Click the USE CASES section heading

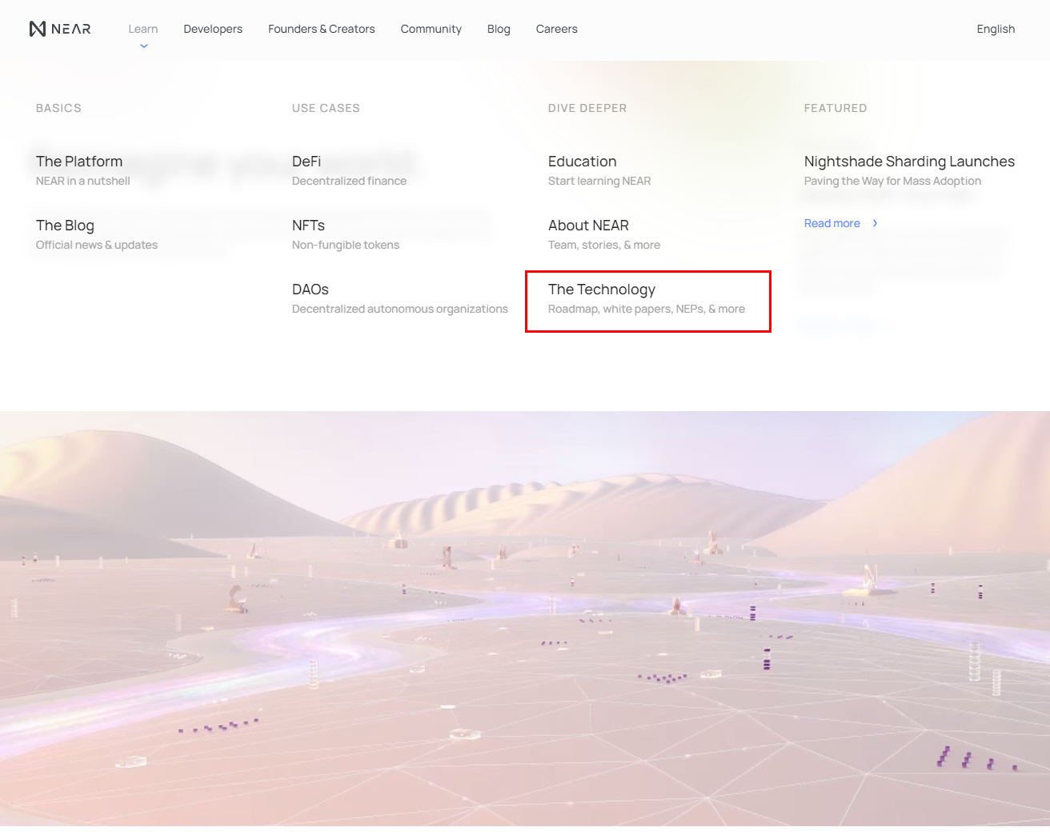(x=326, y=108)
